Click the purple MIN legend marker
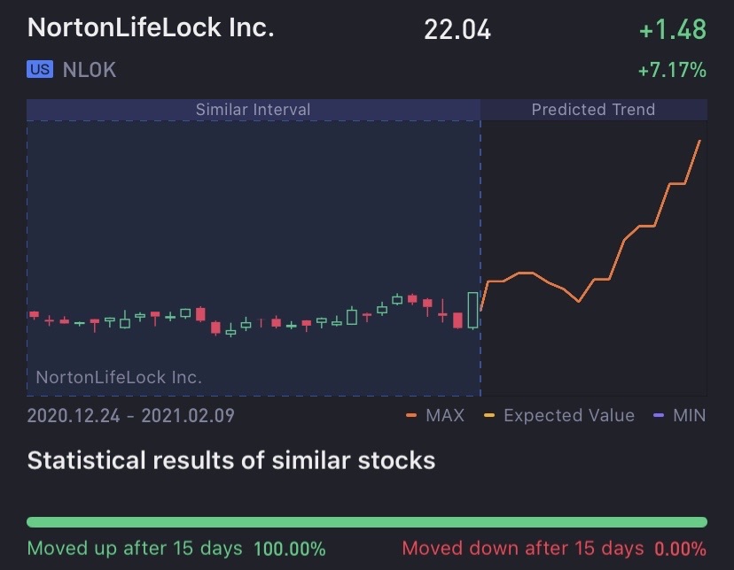Screen dimensions: 734x570 click(657, 415)
